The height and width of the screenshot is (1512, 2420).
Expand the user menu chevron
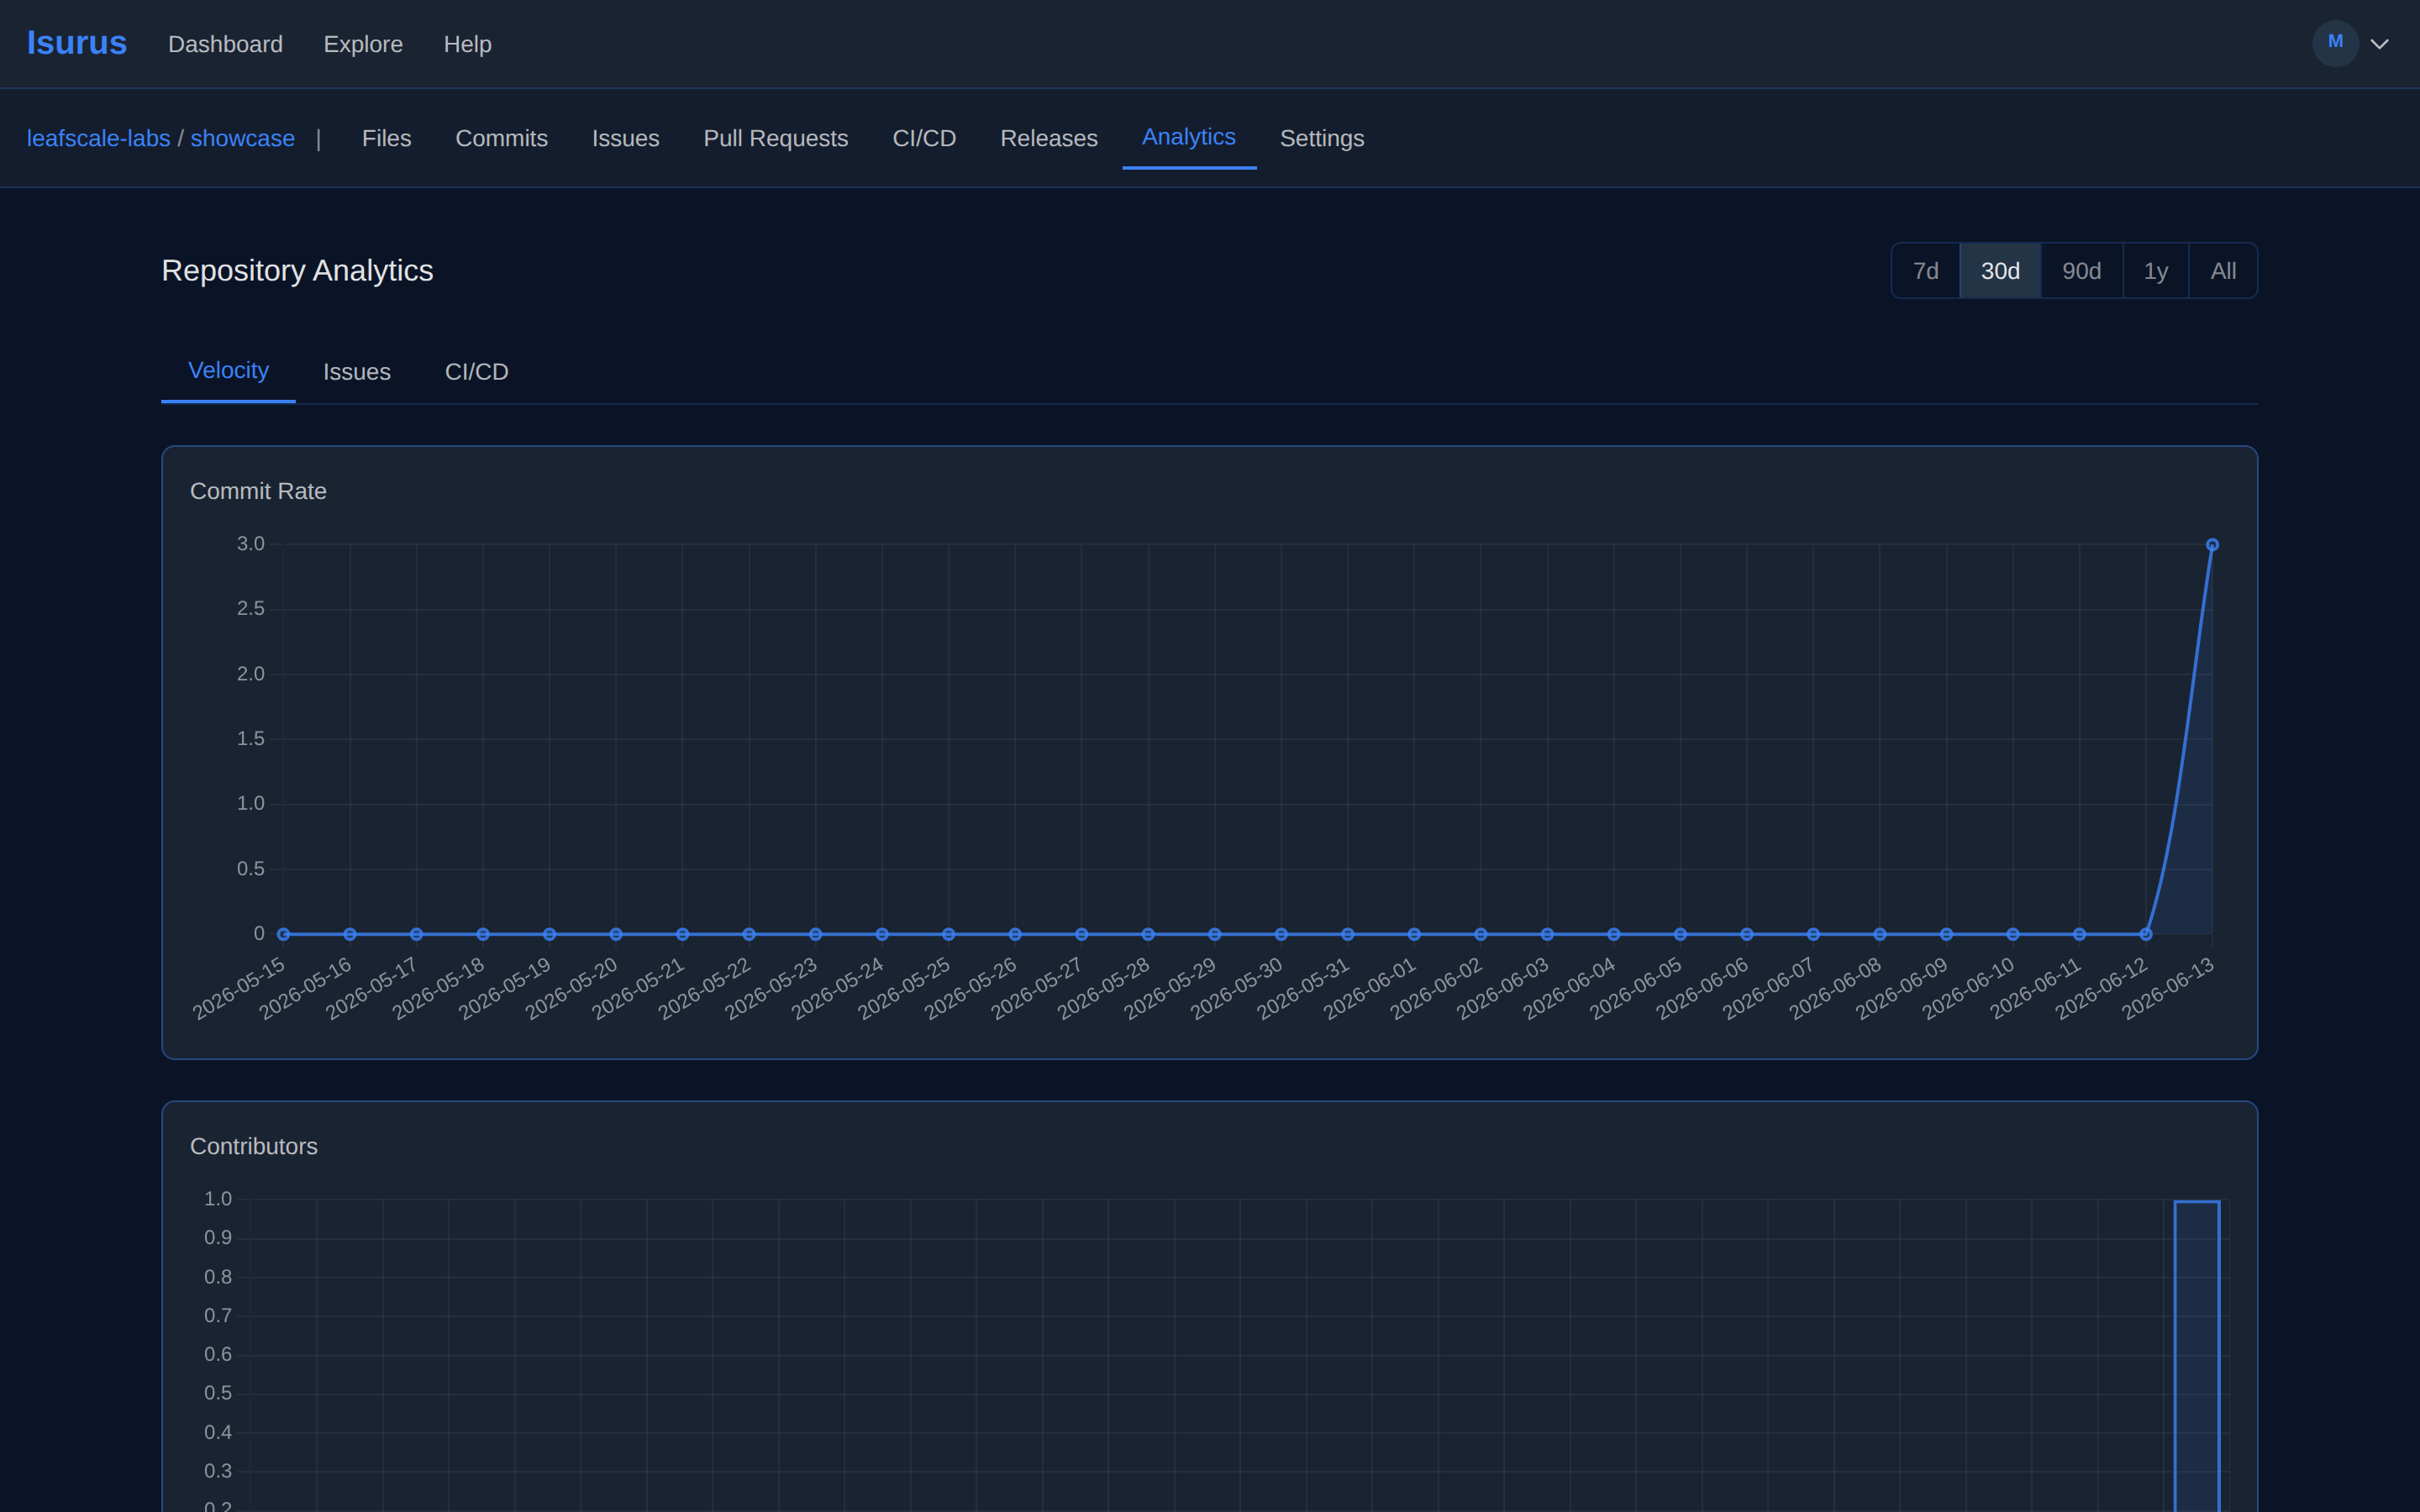(2380, 44)
